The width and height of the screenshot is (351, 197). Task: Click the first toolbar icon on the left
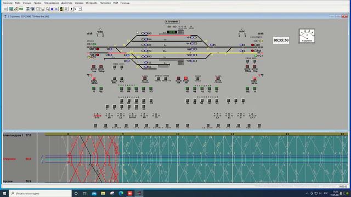pos(5,9)
